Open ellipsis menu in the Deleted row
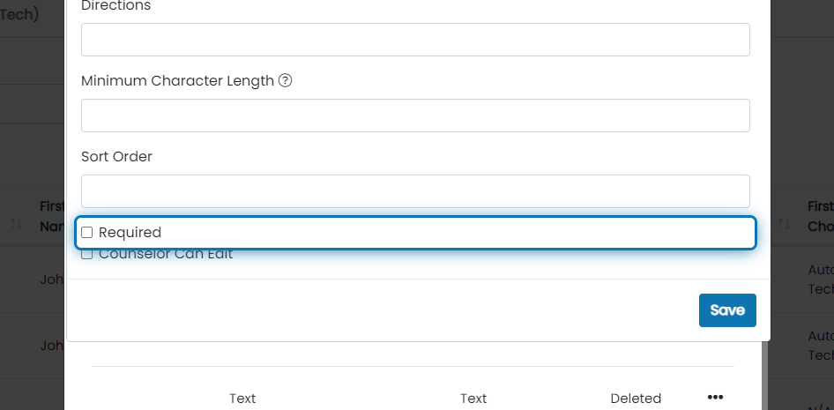 pyautogui.click(x=715, y=398)
